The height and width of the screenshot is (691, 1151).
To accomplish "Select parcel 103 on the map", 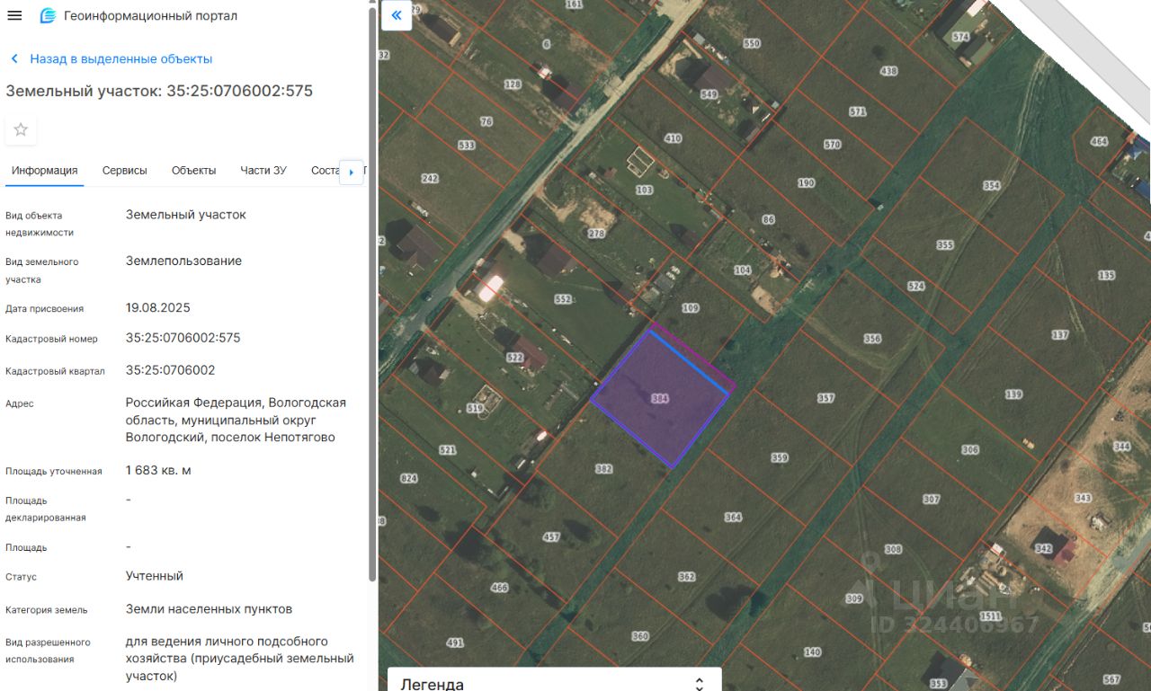I will [644, 190].
